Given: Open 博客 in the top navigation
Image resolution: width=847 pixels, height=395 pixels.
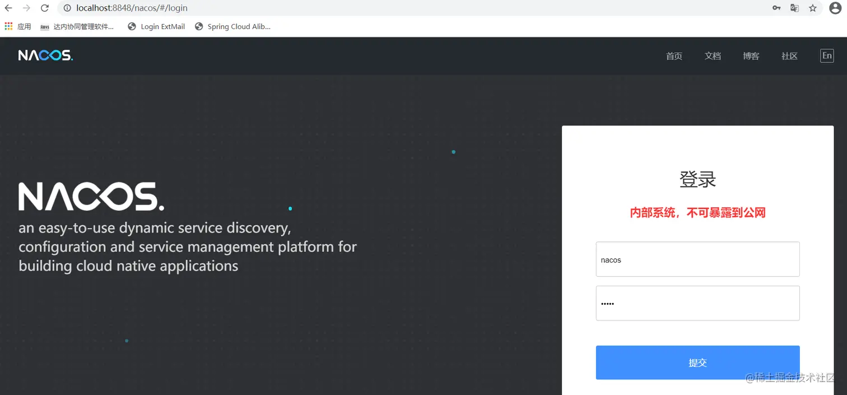Looking at the screenshot, I should pos(751,56).
